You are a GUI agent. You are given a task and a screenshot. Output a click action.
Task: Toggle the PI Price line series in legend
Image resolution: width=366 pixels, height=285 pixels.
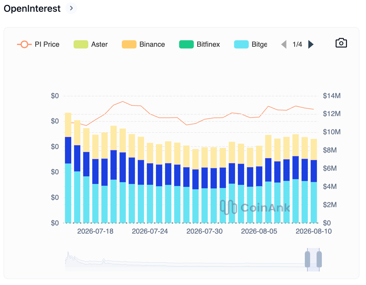[x=38, y=44]
